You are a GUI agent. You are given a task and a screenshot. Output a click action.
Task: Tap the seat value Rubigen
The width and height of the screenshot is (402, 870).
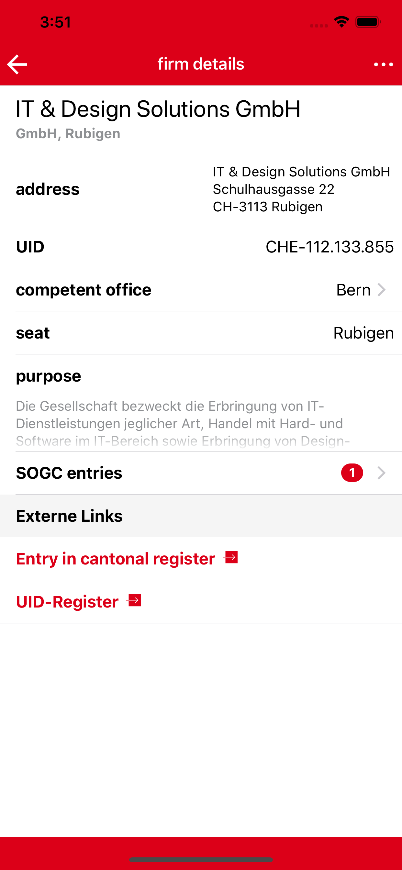point(363,333)
